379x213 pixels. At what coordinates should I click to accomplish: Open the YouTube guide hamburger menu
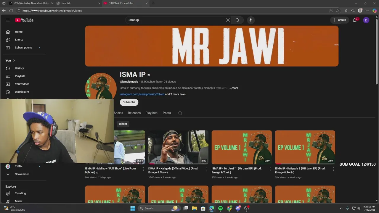tap(8, 20)
